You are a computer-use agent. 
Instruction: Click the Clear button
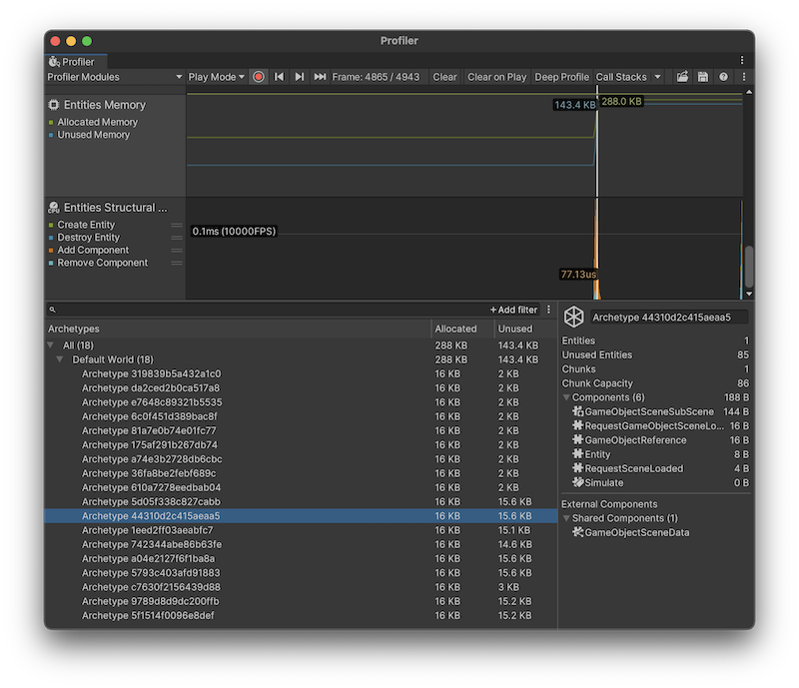tap(444, 76)
